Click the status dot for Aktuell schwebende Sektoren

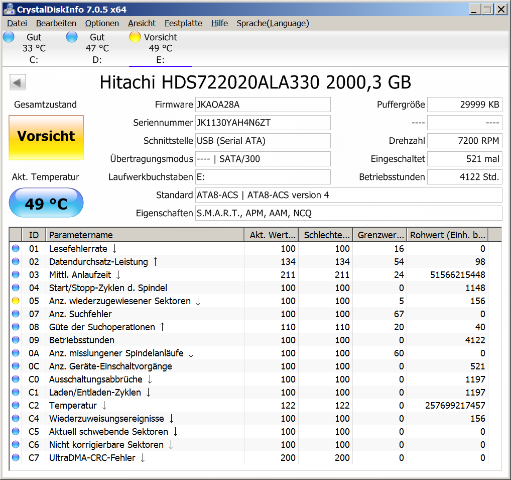16,431
